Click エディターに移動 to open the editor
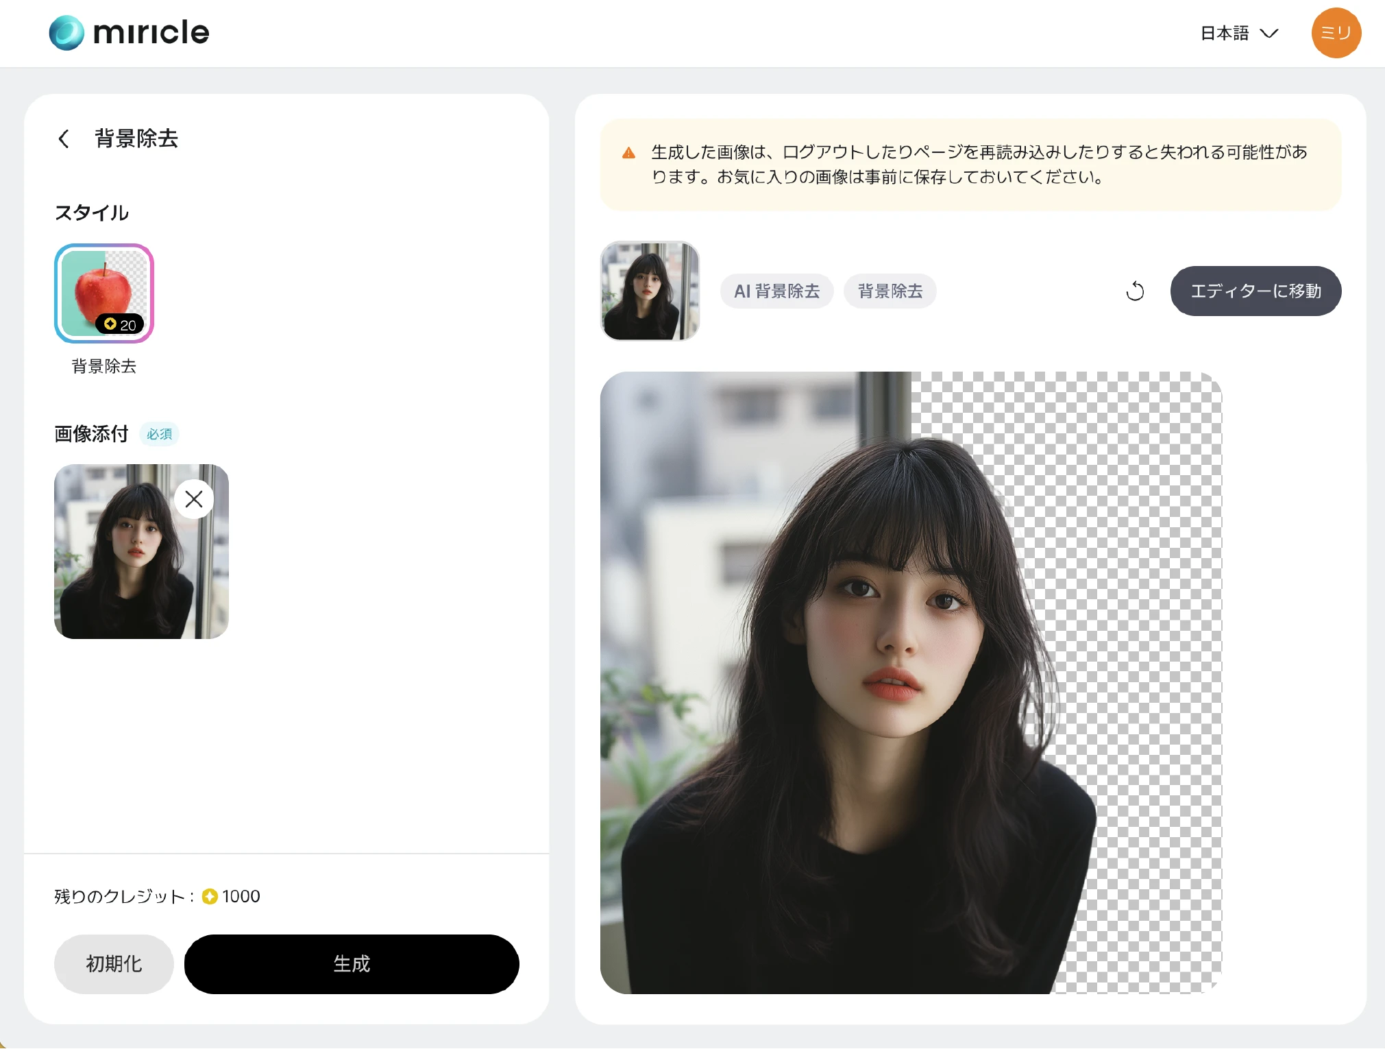This screenshot has height=1049, width=1385. pyautogui.click(x=1255, y=291)
